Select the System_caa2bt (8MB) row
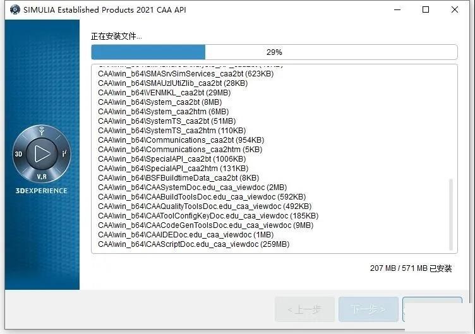Image resolution: width=475 pixels, height=334 pixels. coord(160,102)
